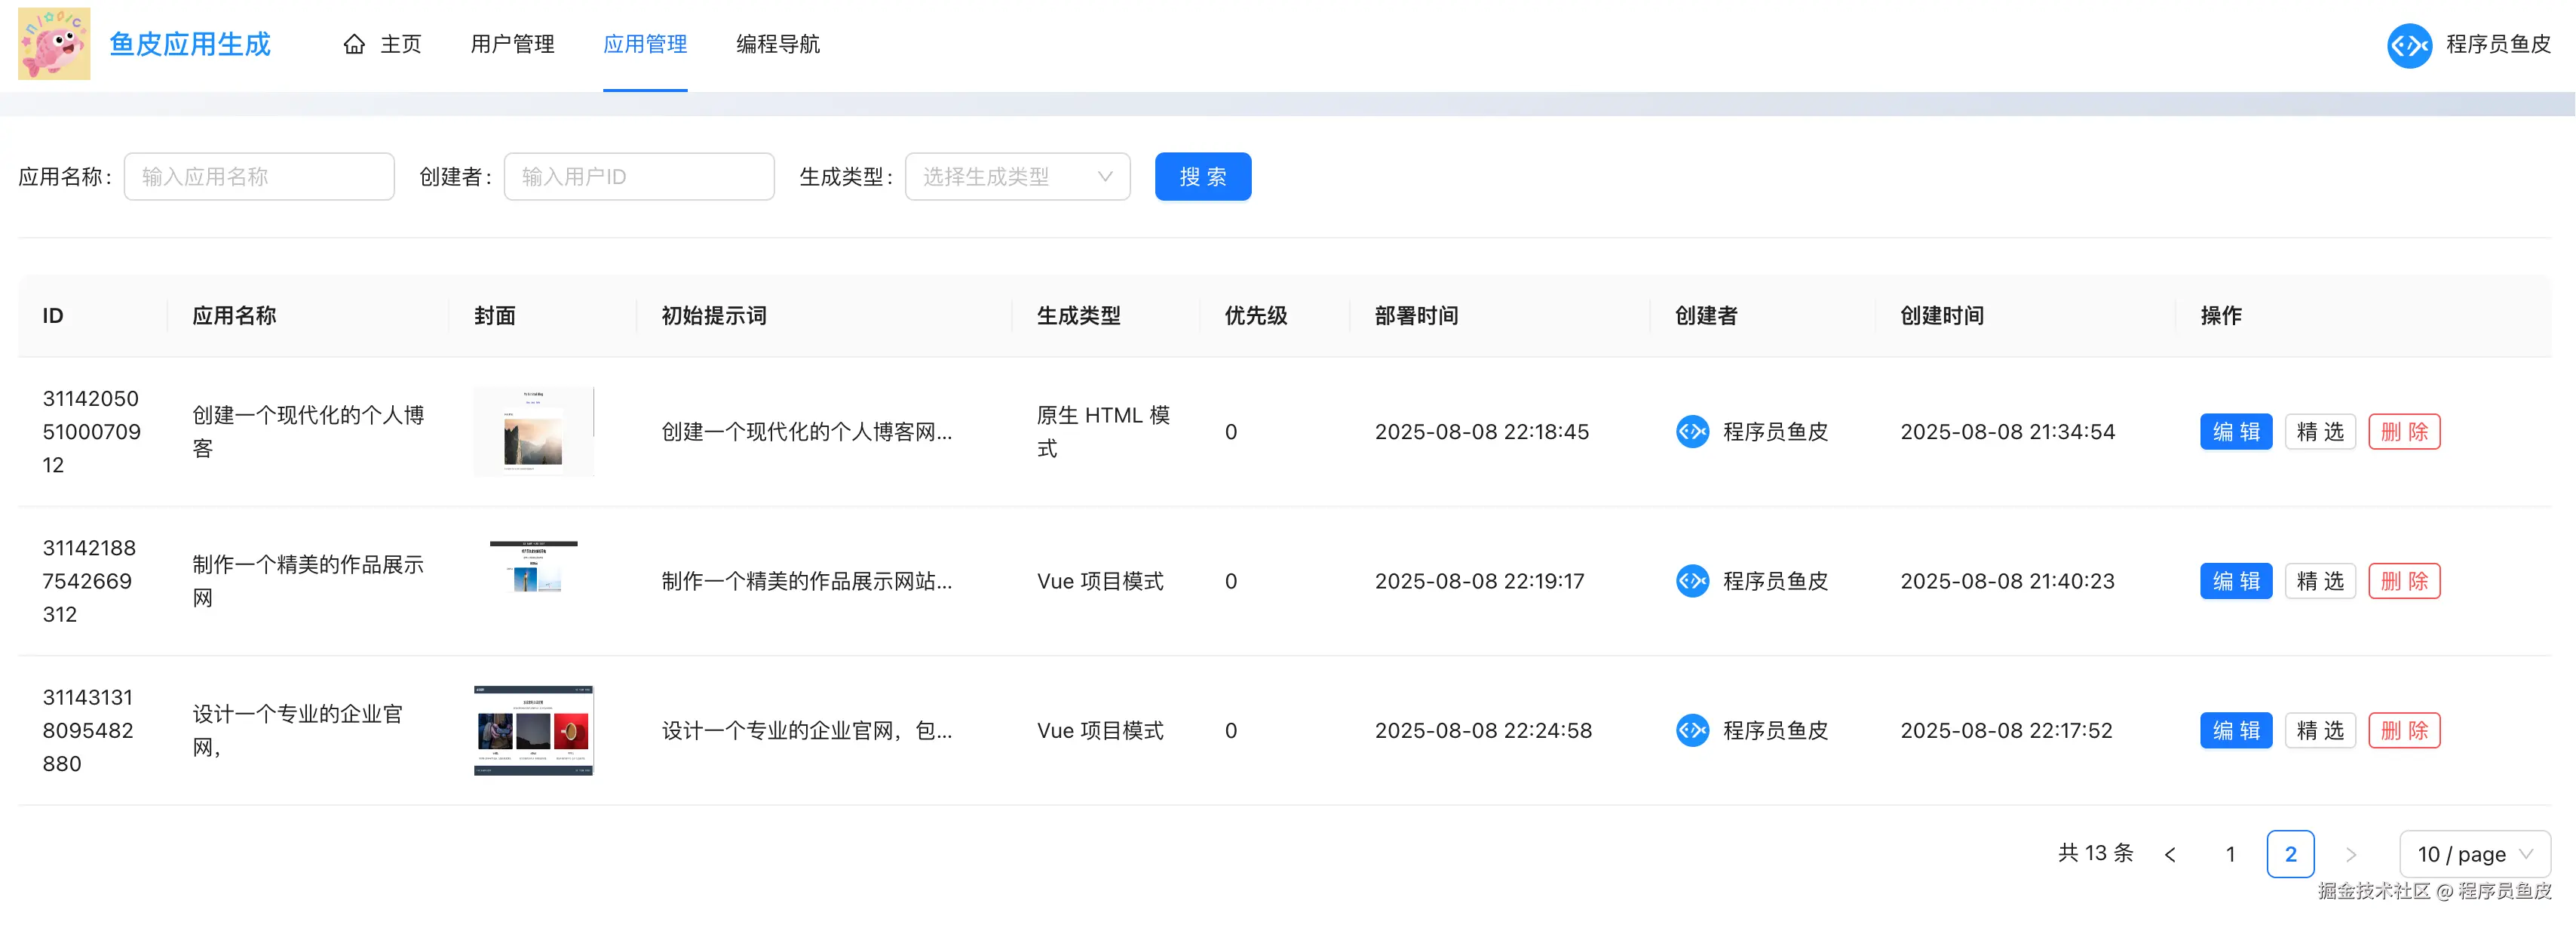Viewport: 2576px width, 925px height.
Task: Open the 生成类型 dropdown
Action: [x=1017, y=177]
